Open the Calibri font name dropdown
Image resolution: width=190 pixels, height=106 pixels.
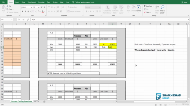(31, 7)
